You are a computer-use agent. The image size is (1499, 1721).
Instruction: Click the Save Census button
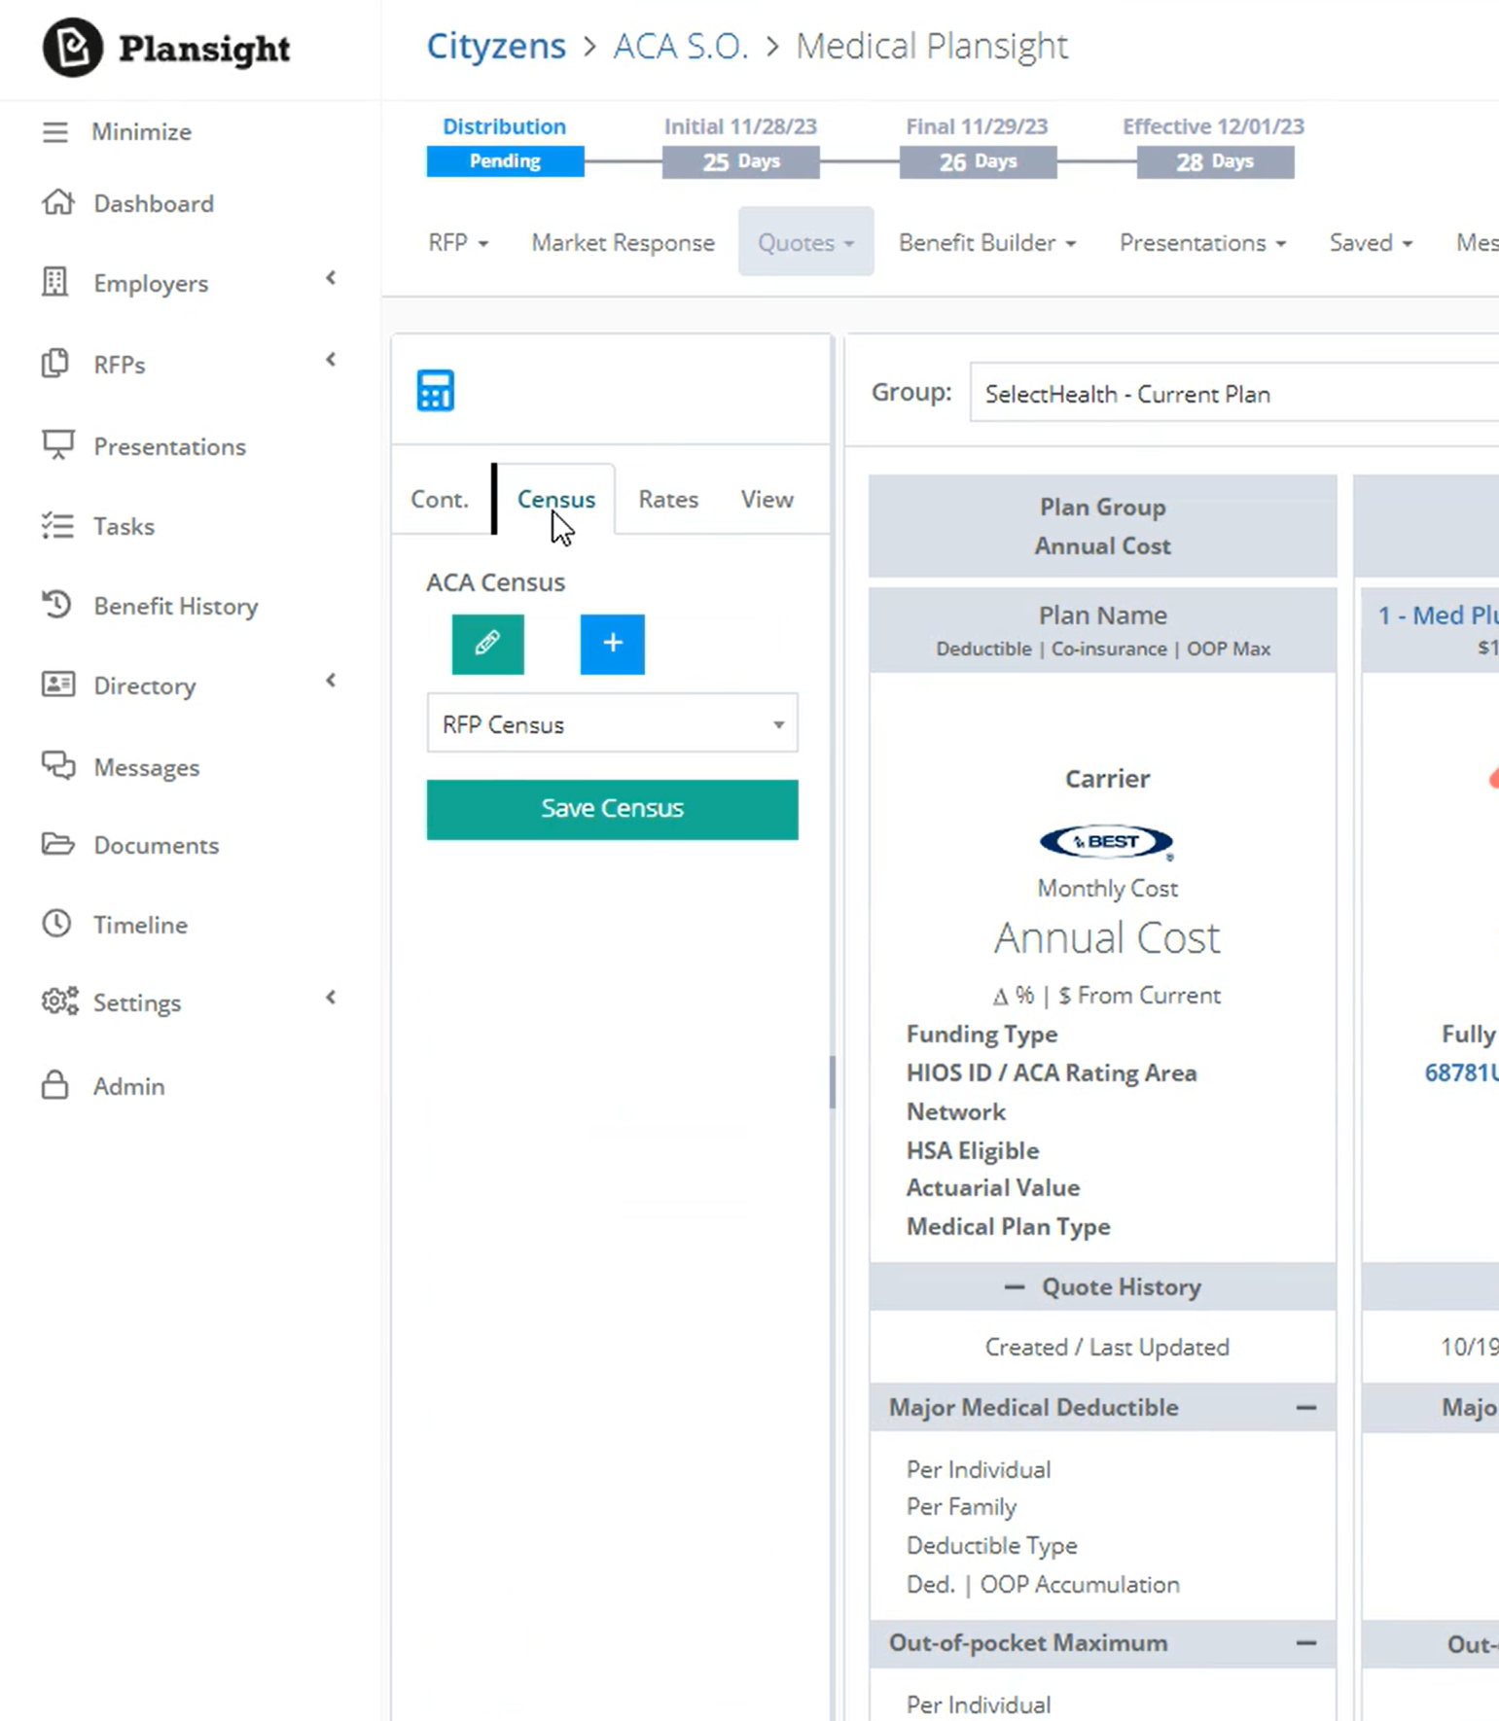(x=612, y=809)
